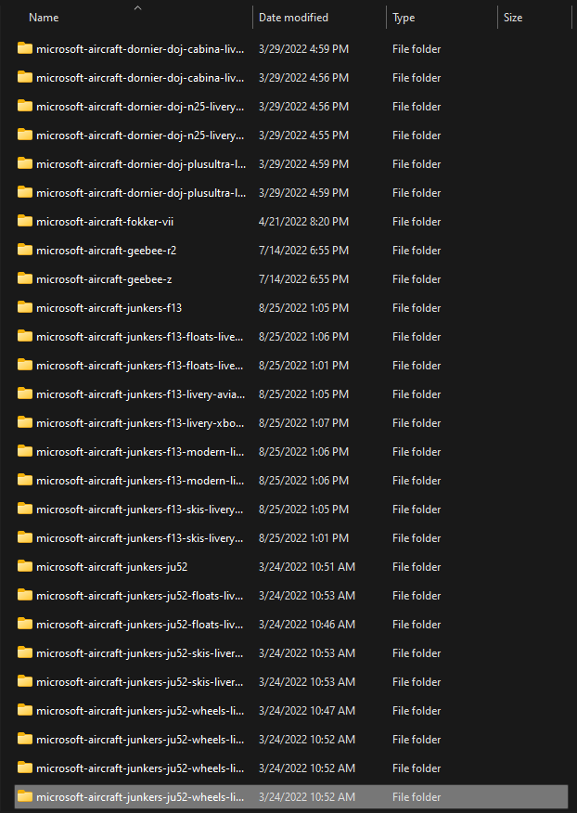Sort by the Type column header

pos(404,18)
